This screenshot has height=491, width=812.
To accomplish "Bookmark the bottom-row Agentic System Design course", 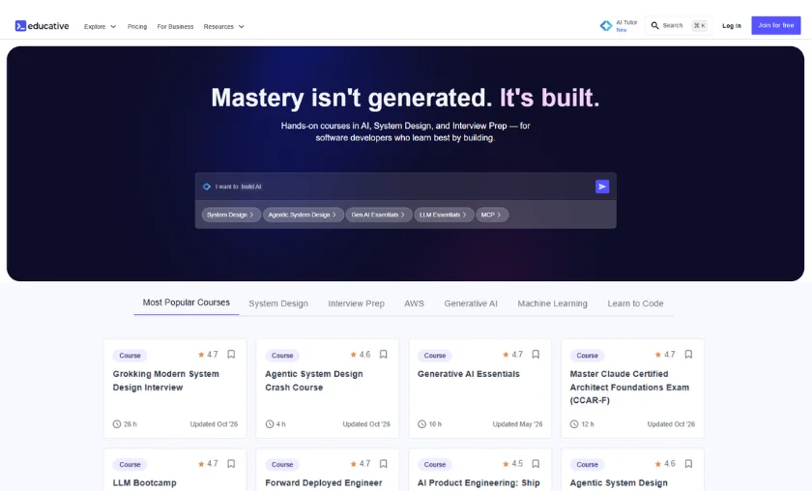I will point(688,464).
